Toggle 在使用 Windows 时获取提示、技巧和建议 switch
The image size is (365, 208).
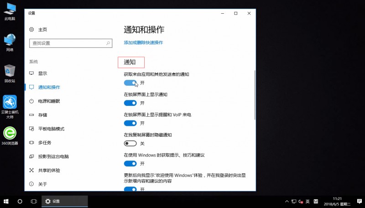tap(130, 164)
